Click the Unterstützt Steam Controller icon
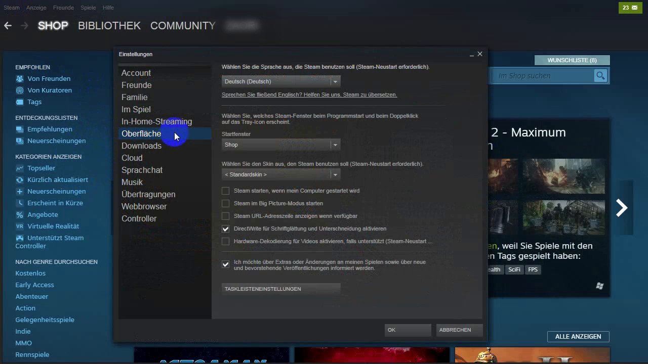The height and width of the screenshot is (364, 648). [19, 238]
